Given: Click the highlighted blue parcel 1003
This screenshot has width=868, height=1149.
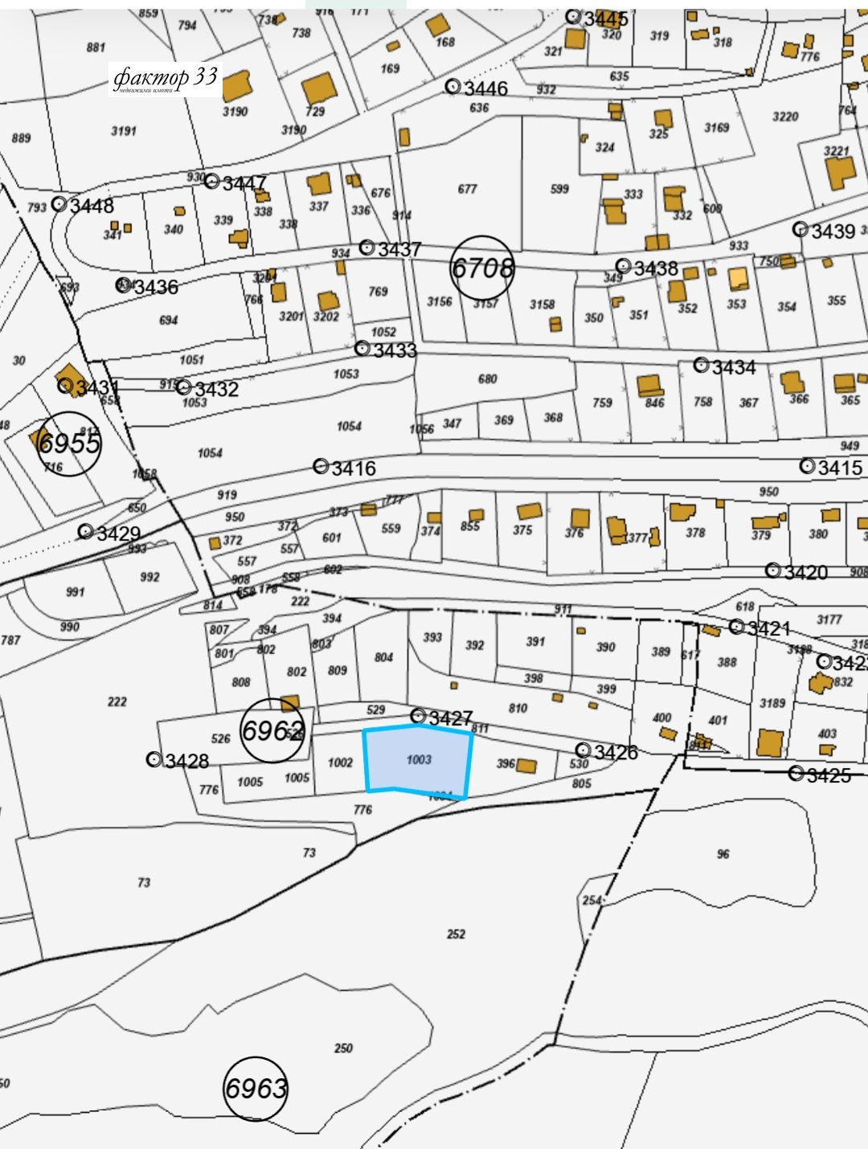Looking at the screenshot, I should point(418,759).
